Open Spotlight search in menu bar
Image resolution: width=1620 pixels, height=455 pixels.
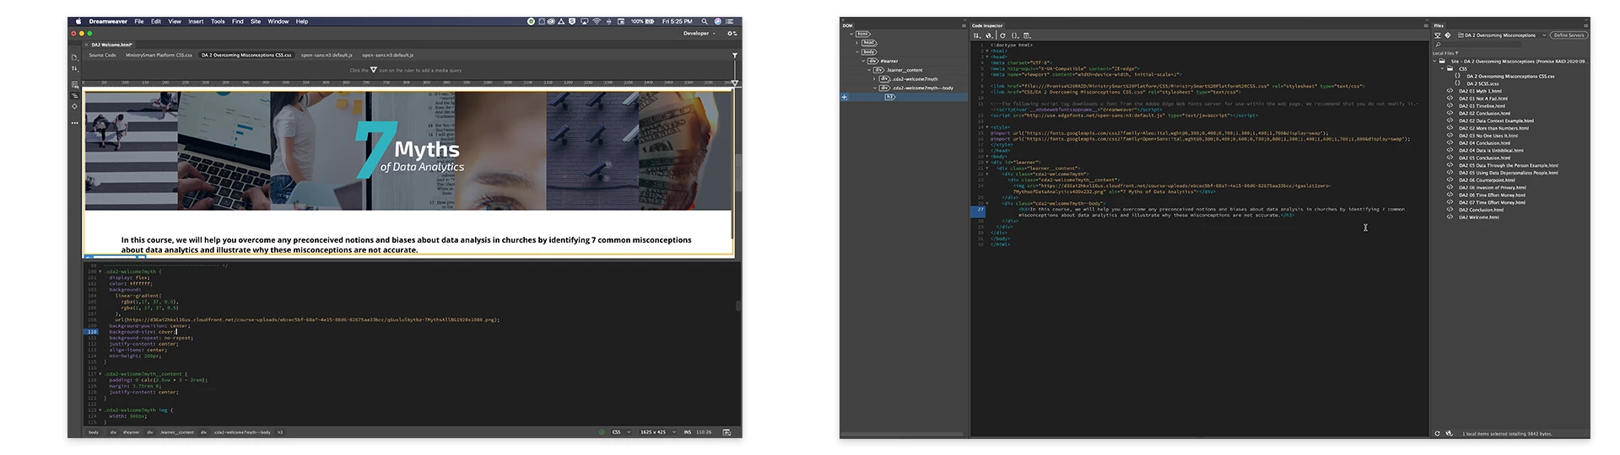click(705, 21)
